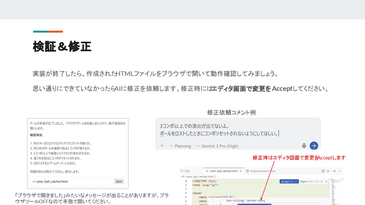Click the split editor icon
The height and width of the screenshot is (205, 365).
(323, 171)
